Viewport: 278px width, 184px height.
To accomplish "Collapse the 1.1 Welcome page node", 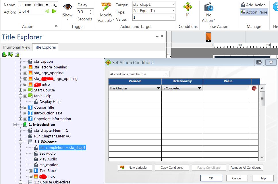I will tap(21, 142).
